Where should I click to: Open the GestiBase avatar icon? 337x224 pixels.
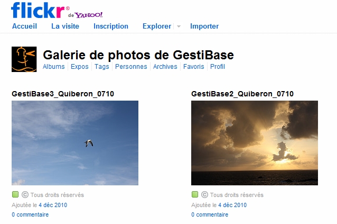(24, 59)
